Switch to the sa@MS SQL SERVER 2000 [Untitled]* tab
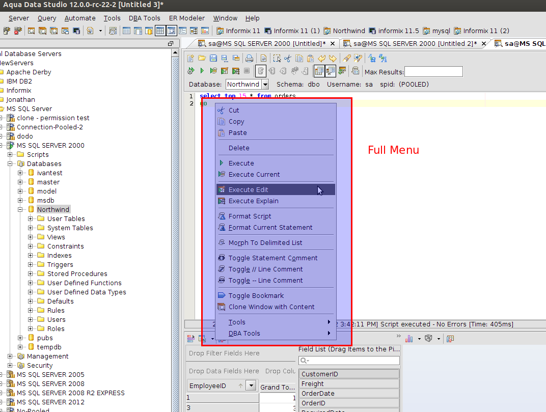Viewport: 546px width, 412px height. point(266,43)
